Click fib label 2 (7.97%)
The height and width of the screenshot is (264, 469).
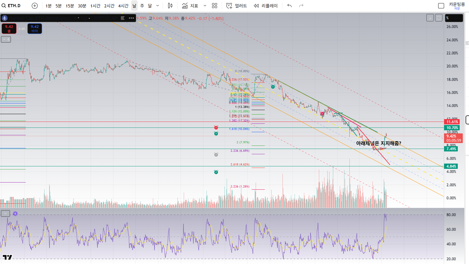pos(243,142)
